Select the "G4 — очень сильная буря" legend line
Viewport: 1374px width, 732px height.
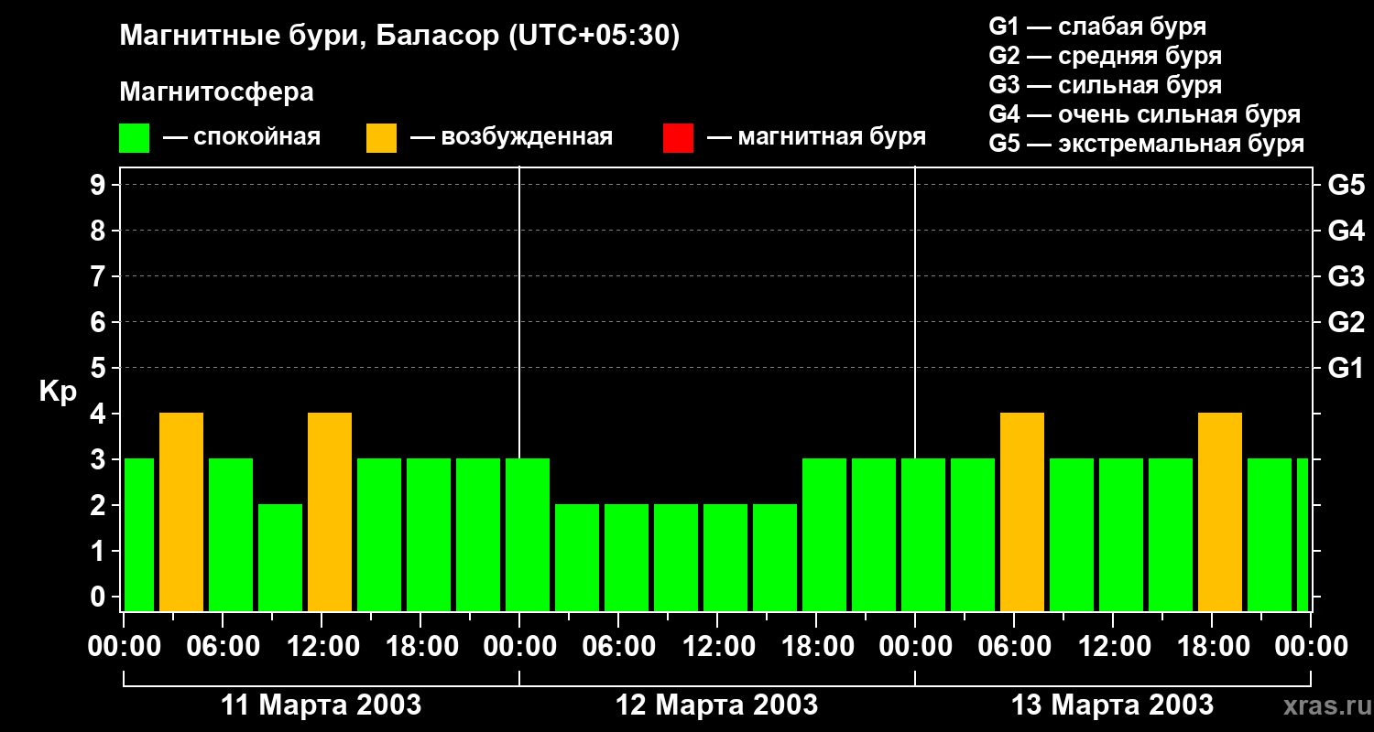coord(1145,114)
